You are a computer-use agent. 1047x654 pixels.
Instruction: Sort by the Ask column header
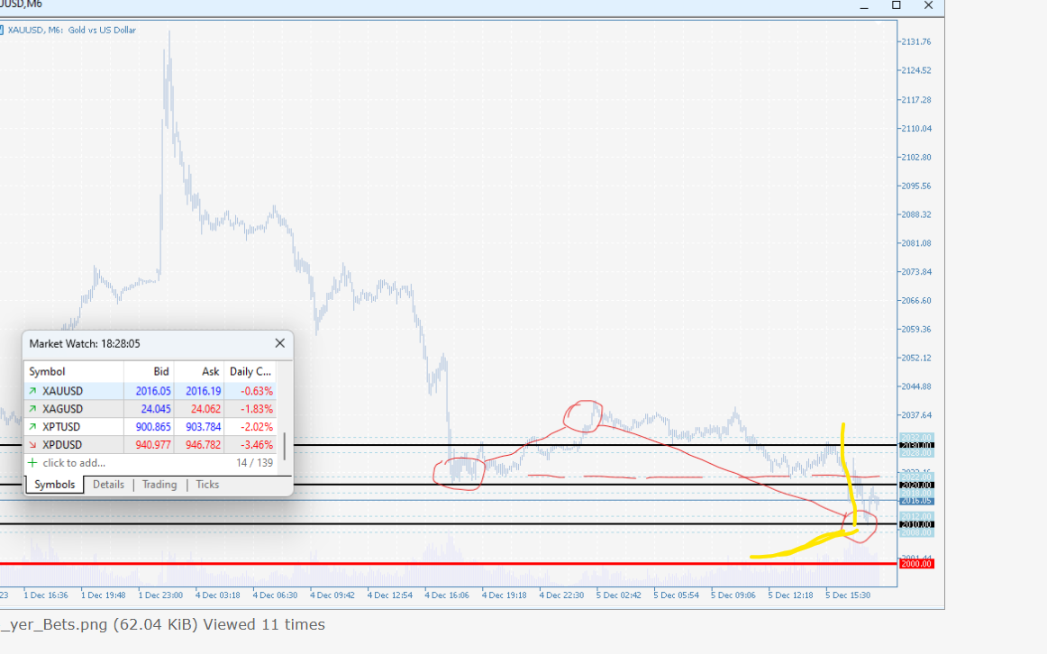pyautogui.click(x=199, y=371)
